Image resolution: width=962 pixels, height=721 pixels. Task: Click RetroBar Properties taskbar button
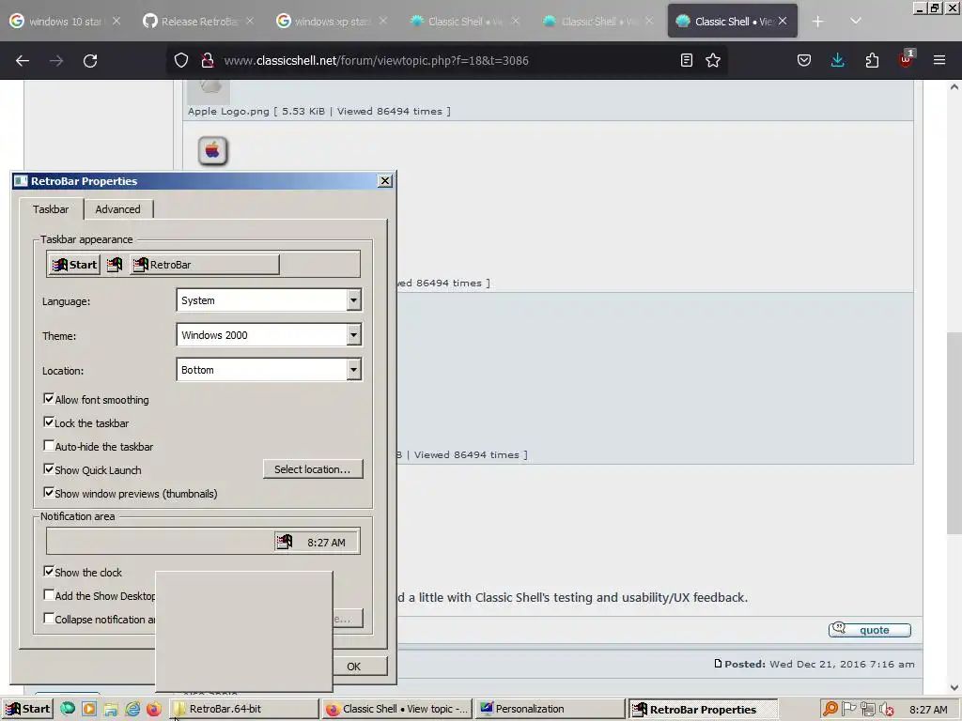pyautogui.click(x=703, y=710)
